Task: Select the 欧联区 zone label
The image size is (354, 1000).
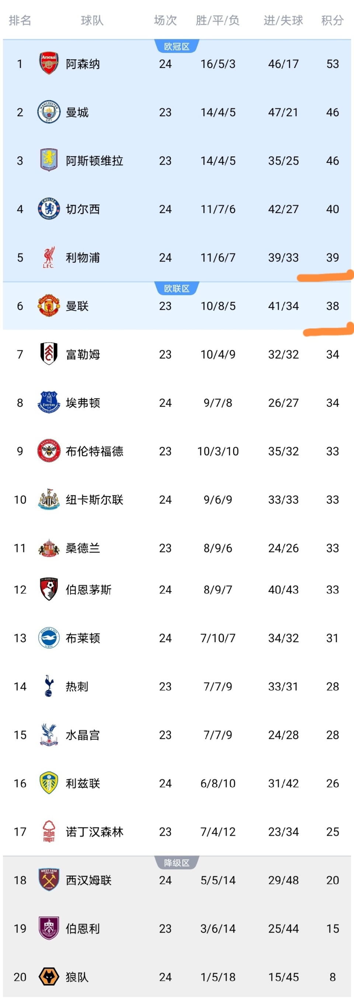Action: pyautogui.click(x=177, y=288)
